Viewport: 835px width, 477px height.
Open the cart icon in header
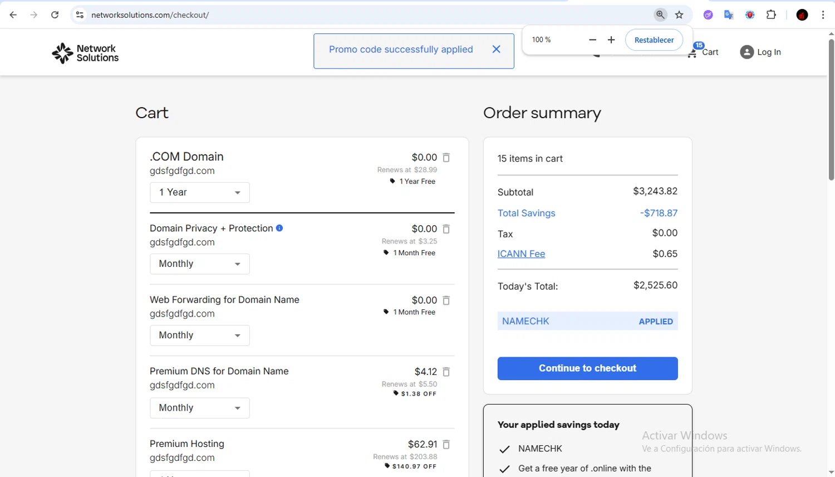[x=693, y=52]
